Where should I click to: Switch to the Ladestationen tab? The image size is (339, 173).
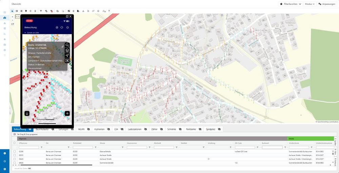pyautogui.click(x=135, y=129)
